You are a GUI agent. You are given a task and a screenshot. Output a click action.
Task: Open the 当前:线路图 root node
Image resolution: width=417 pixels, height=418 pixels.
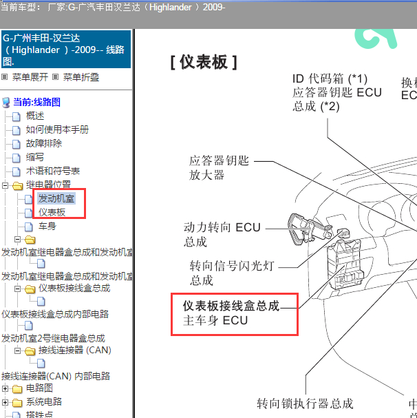[x=36, y=102]
